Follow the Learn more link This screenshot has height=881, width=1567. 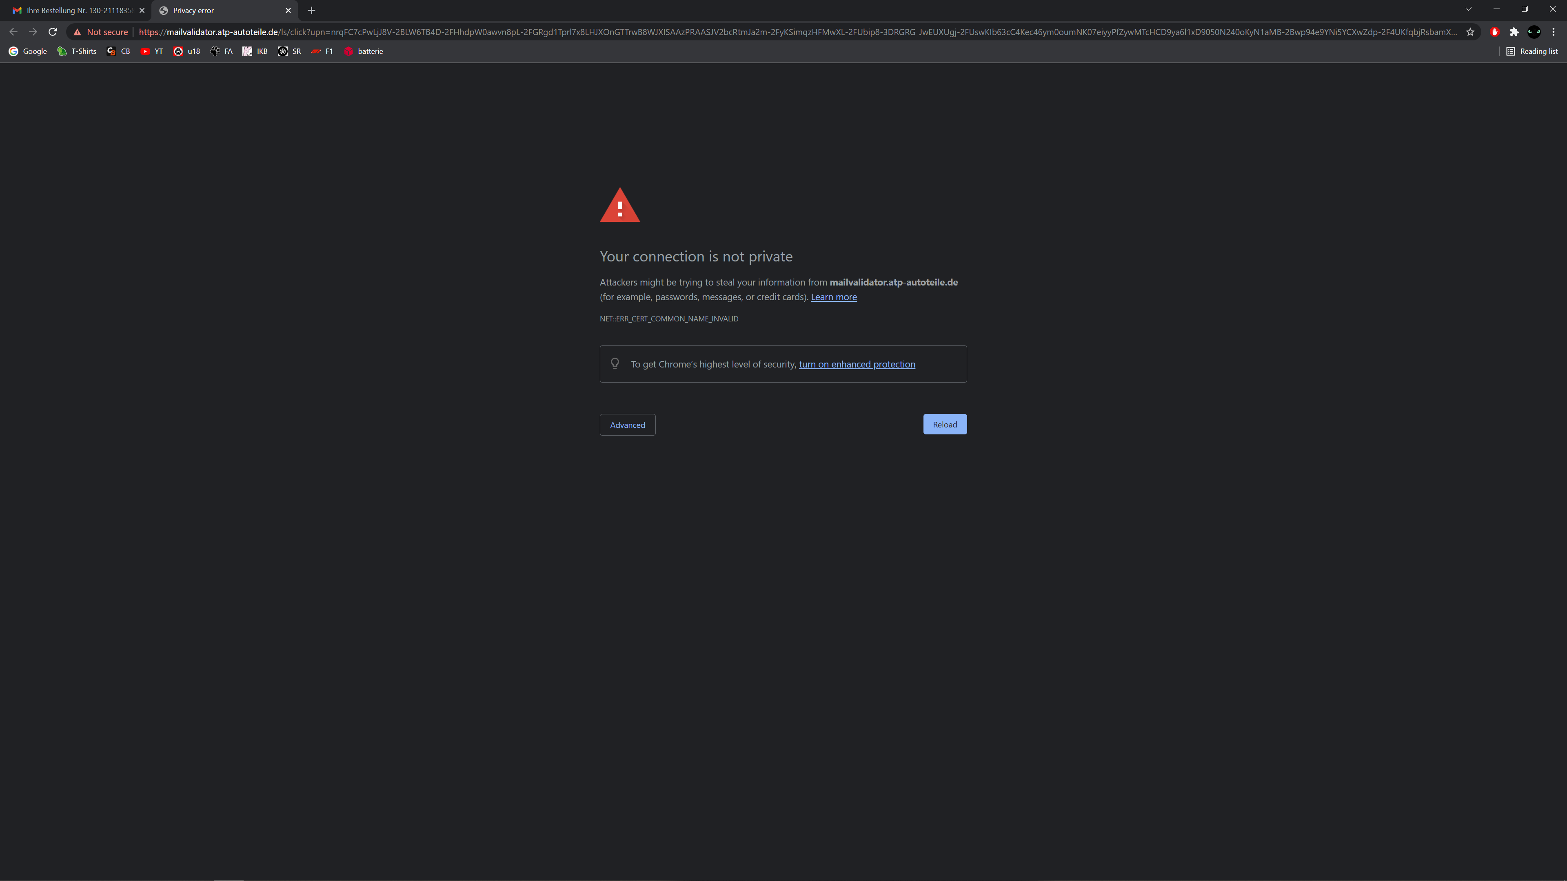tap(833, 297)
